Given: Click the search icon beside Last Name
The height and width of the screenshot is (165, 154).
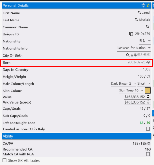Looking at the screenshot, I should (x=136, y=20).
